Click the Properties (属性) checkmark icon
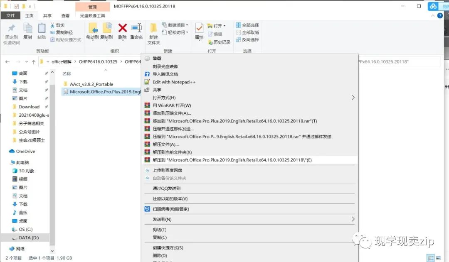The image size is (449, 262). point(199,28)
